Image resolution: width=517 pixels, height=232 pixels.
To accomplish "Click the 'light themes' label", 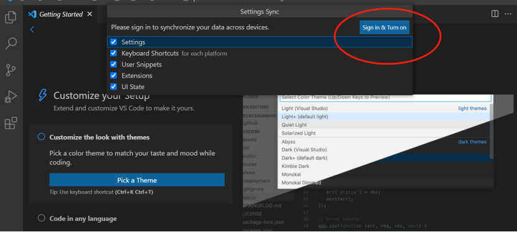I will (472, 108).
